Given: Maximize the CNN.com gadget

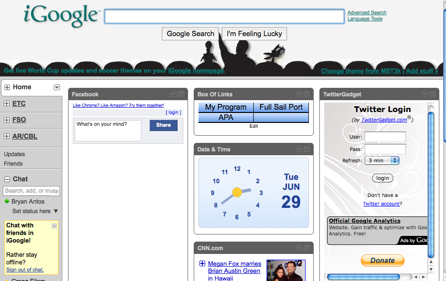Looking at the screenshot, I should click(x=307, y=248).
